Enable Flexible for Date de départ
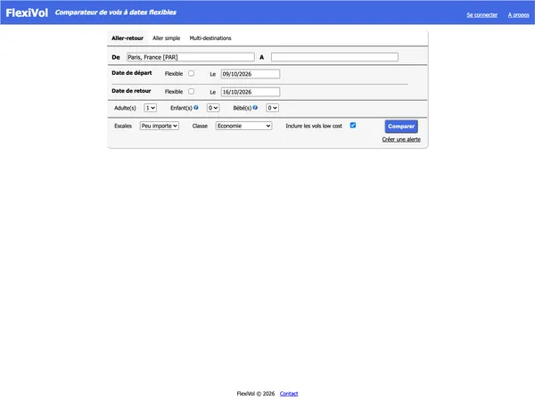Image resolution: width=535 pixels, height=401 pixels. [192, 73]
